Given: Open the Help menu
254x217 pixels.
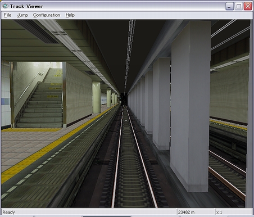Looking at the screenshot, I should click(x=70, y=15).
